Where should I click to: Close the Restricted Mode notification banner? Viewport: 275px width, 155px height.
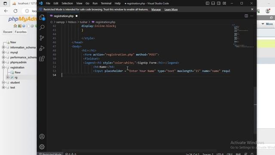point(252,9)
